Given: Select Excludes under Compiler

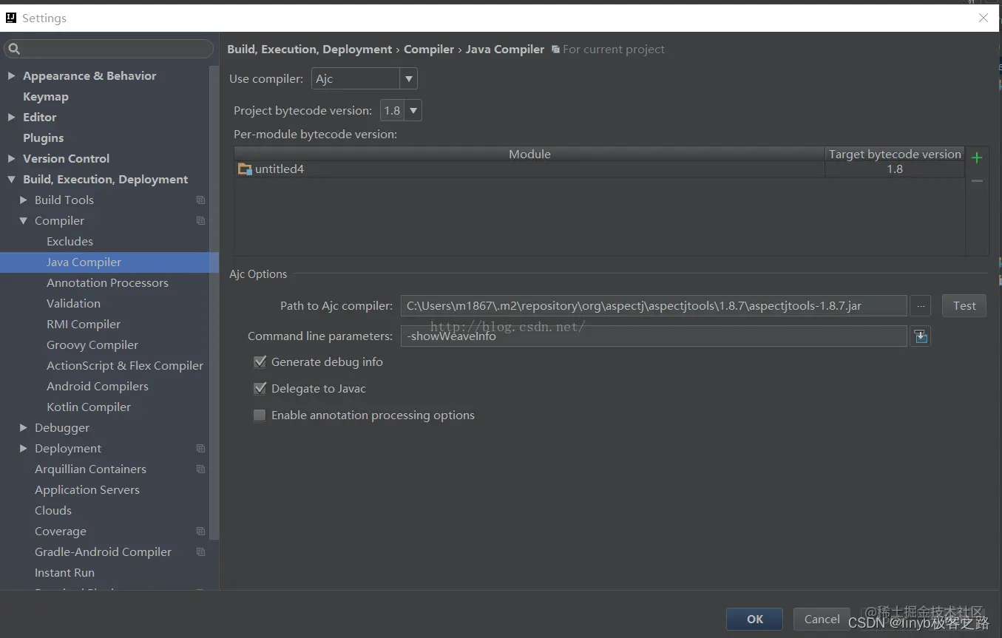Looking at the screenshot, I should point(70,242).
